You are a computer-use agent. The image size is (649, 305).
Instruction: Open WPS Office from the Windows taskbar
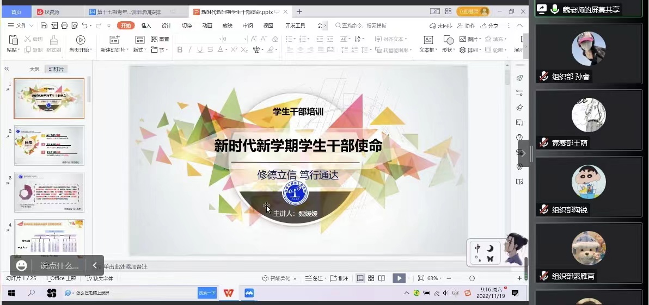click(228, 293)
